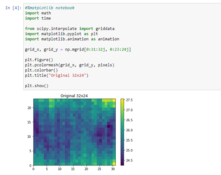The width and height of the screenshot is (221, 175).
Task: Place cursor on '#%matplotlib notebook' comment line
Action: (50, 8)
